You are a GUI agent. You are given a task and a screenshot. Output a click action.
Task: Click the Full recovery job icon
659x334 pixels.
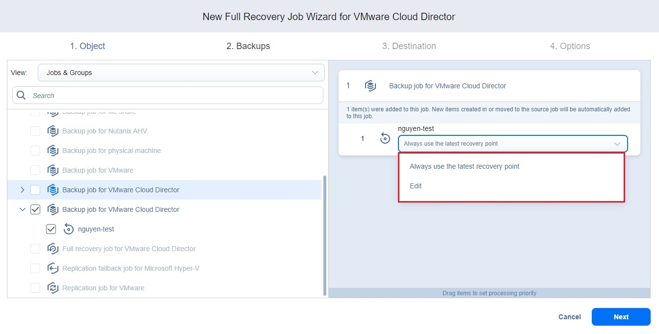[53, 249]
